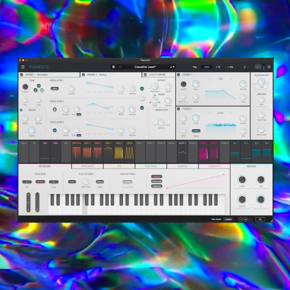Open the FUNCTIONS tab

click(151, 166)
